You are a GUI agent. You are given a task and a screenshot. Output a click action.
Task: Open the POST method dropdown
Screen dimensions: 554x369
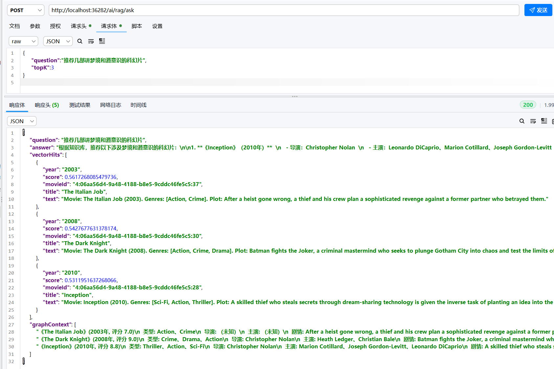[x=26, y=10]
